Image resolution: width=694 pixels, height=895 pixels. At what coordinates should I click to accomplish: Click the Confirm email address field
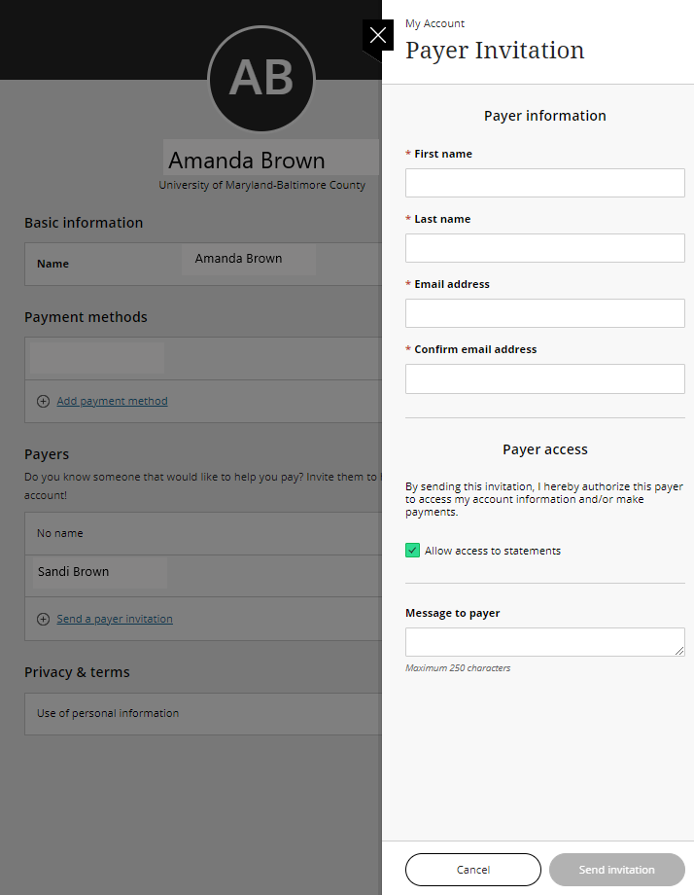coord(544,378)
